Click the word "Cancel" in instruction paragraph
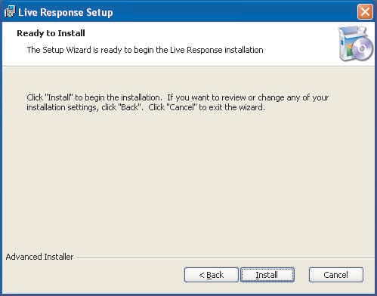 [x=182, y=107]
